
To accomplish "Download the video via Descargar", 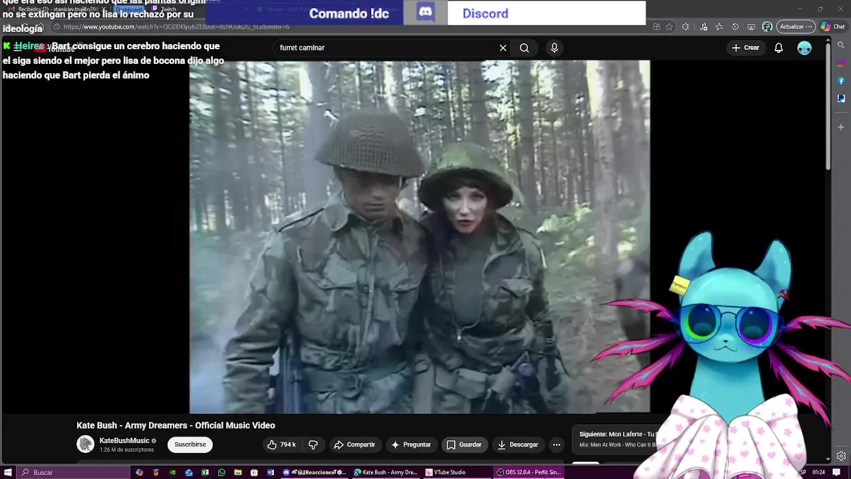I will [518, 444].
